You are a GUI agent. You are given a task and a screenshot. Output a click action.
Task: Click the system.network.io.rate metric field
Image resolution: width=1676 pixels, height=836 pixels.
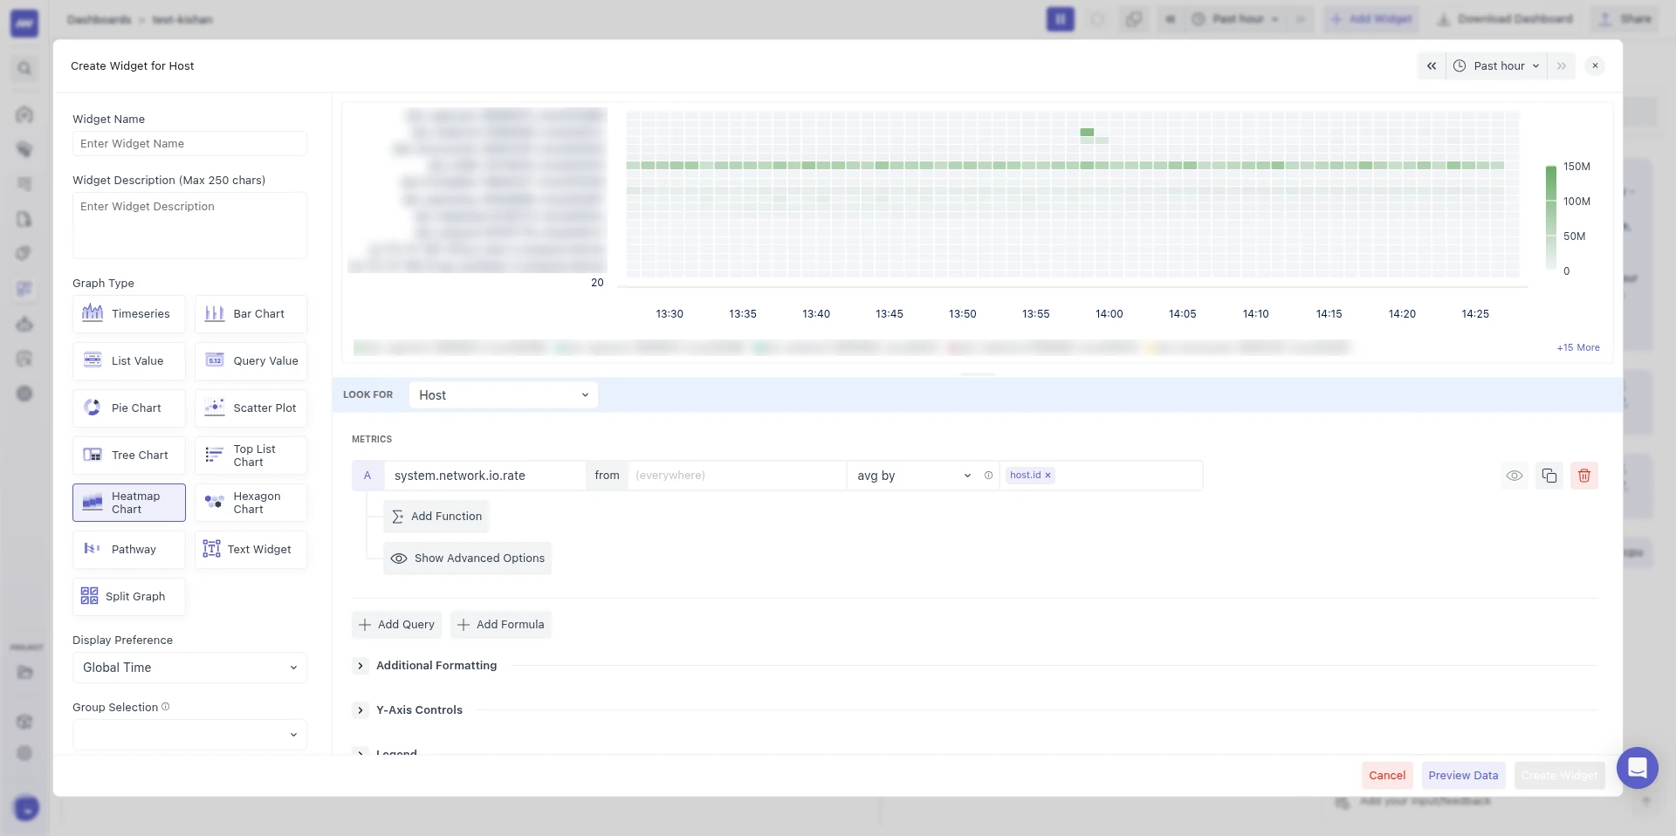pos(485,476)
